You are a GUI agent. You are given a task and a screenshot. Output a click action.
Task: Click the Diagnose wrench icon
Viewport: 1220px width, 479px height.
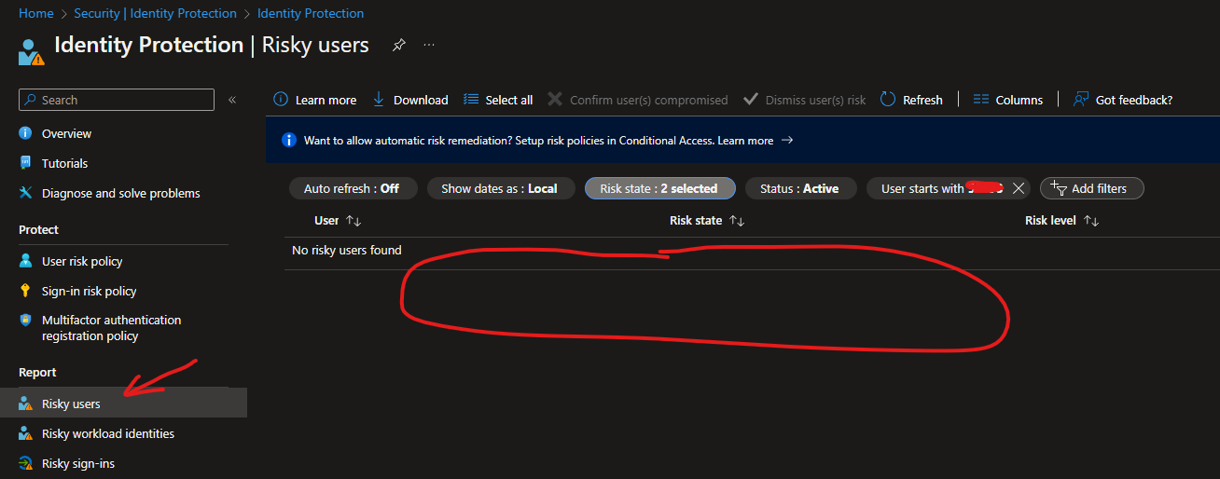(x=25, y=193)
